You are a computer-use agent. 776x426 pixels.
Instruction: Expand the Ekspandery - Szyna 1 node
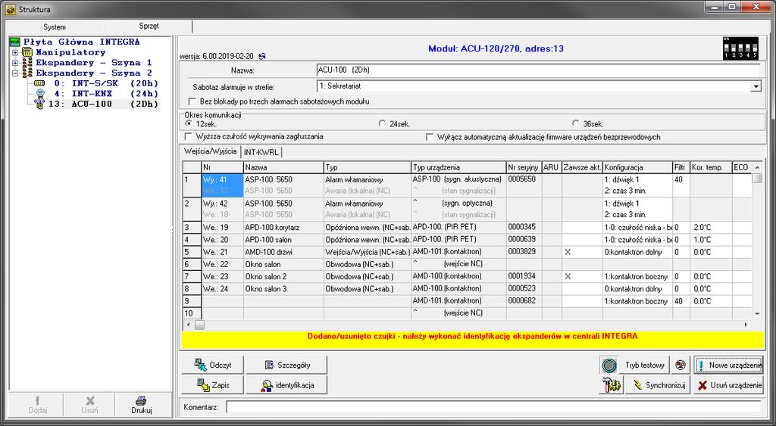[15, 63]
